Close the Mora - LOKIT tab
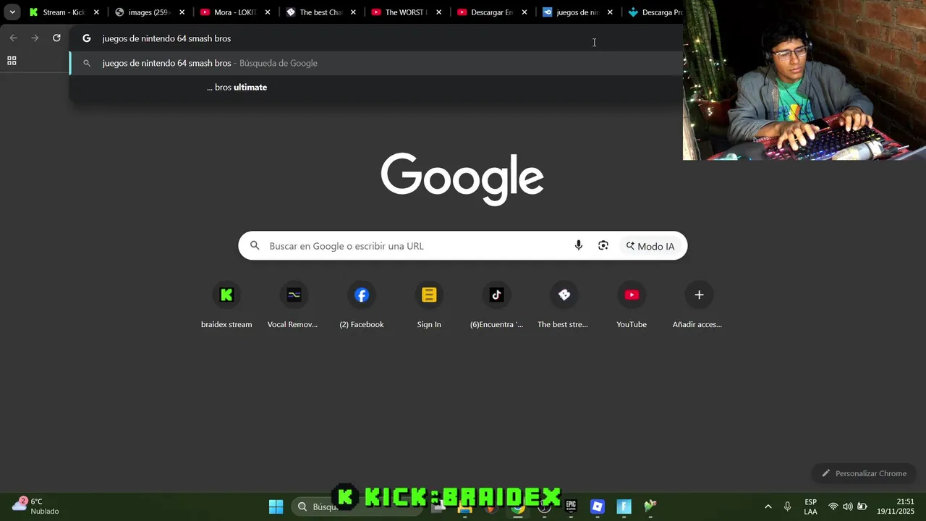The image size is (926, 521). tap(267, 12)
